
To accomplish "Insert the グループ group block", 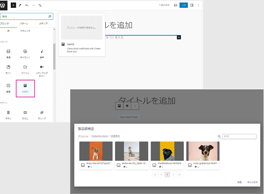I will point(42,115).
